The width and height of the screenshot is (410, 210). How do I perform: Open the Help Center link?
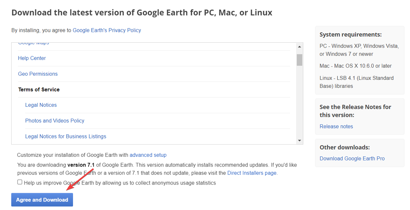[32, 58]
